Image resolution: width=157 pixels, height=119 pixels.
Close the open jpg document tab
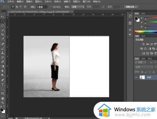(x=72, y=12)
